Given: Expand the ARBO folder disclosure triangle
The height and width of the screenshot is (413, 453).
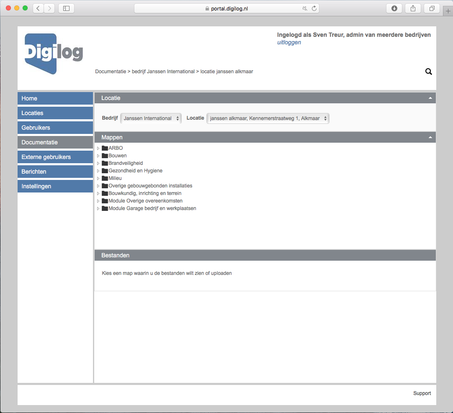Looking at the screenshot, I should 98,148.
